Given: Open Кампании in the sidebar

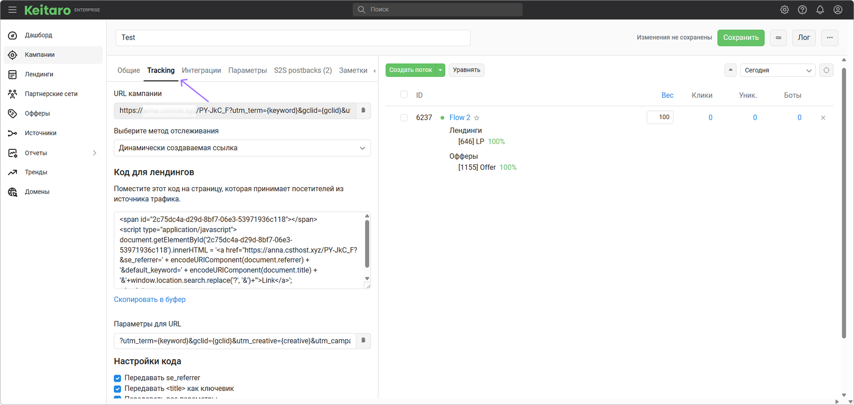Looking at the screenshot, I should [53, 55].
